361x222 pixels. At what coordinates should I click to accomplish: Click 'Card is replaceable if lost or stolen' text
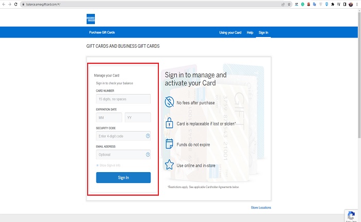(206, 124)
